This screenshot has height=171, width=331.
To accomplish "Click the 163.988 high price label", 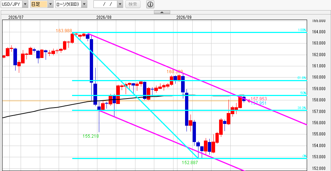I will point(64,31).
